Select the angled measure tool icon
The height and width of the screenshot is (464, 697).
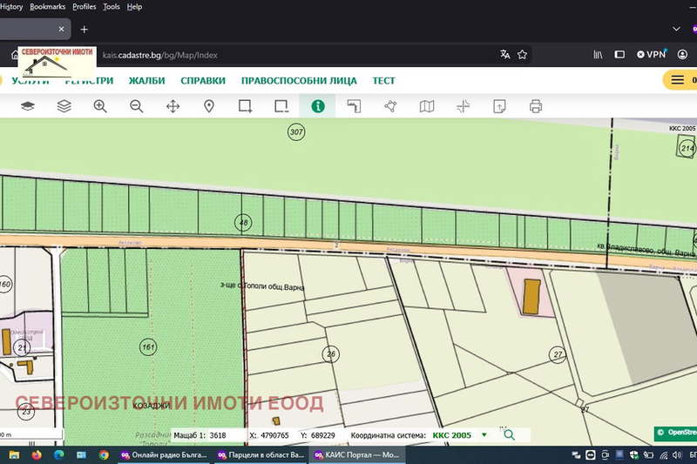(354, 106)
